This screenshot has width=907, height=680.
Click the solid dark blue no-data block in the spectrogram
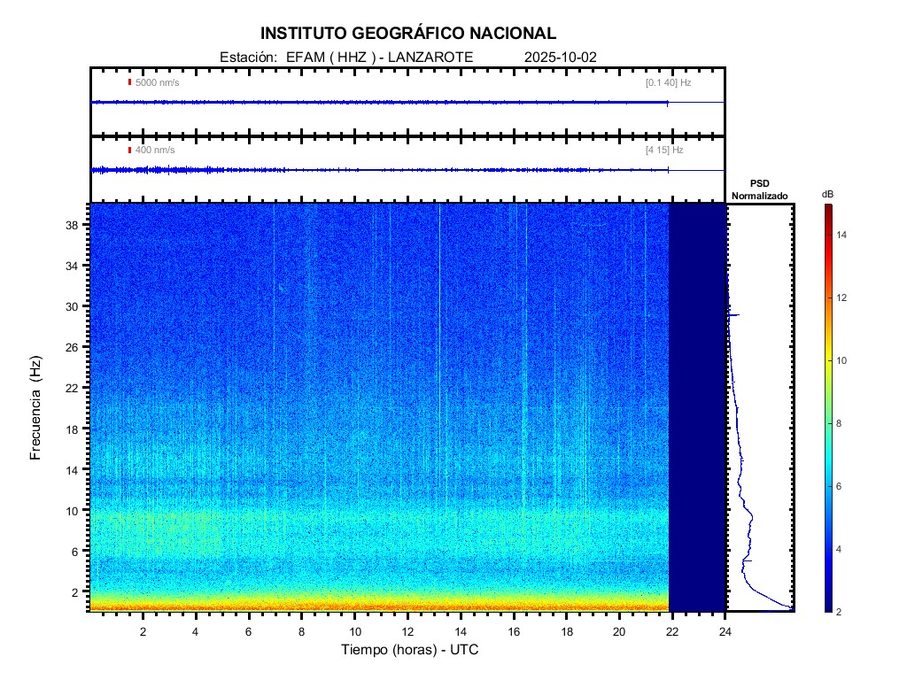(697, 407)
